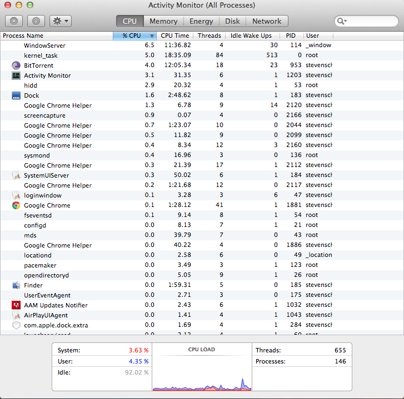Click the Threads count 655

pyautogui.click(x=340, y=350)
